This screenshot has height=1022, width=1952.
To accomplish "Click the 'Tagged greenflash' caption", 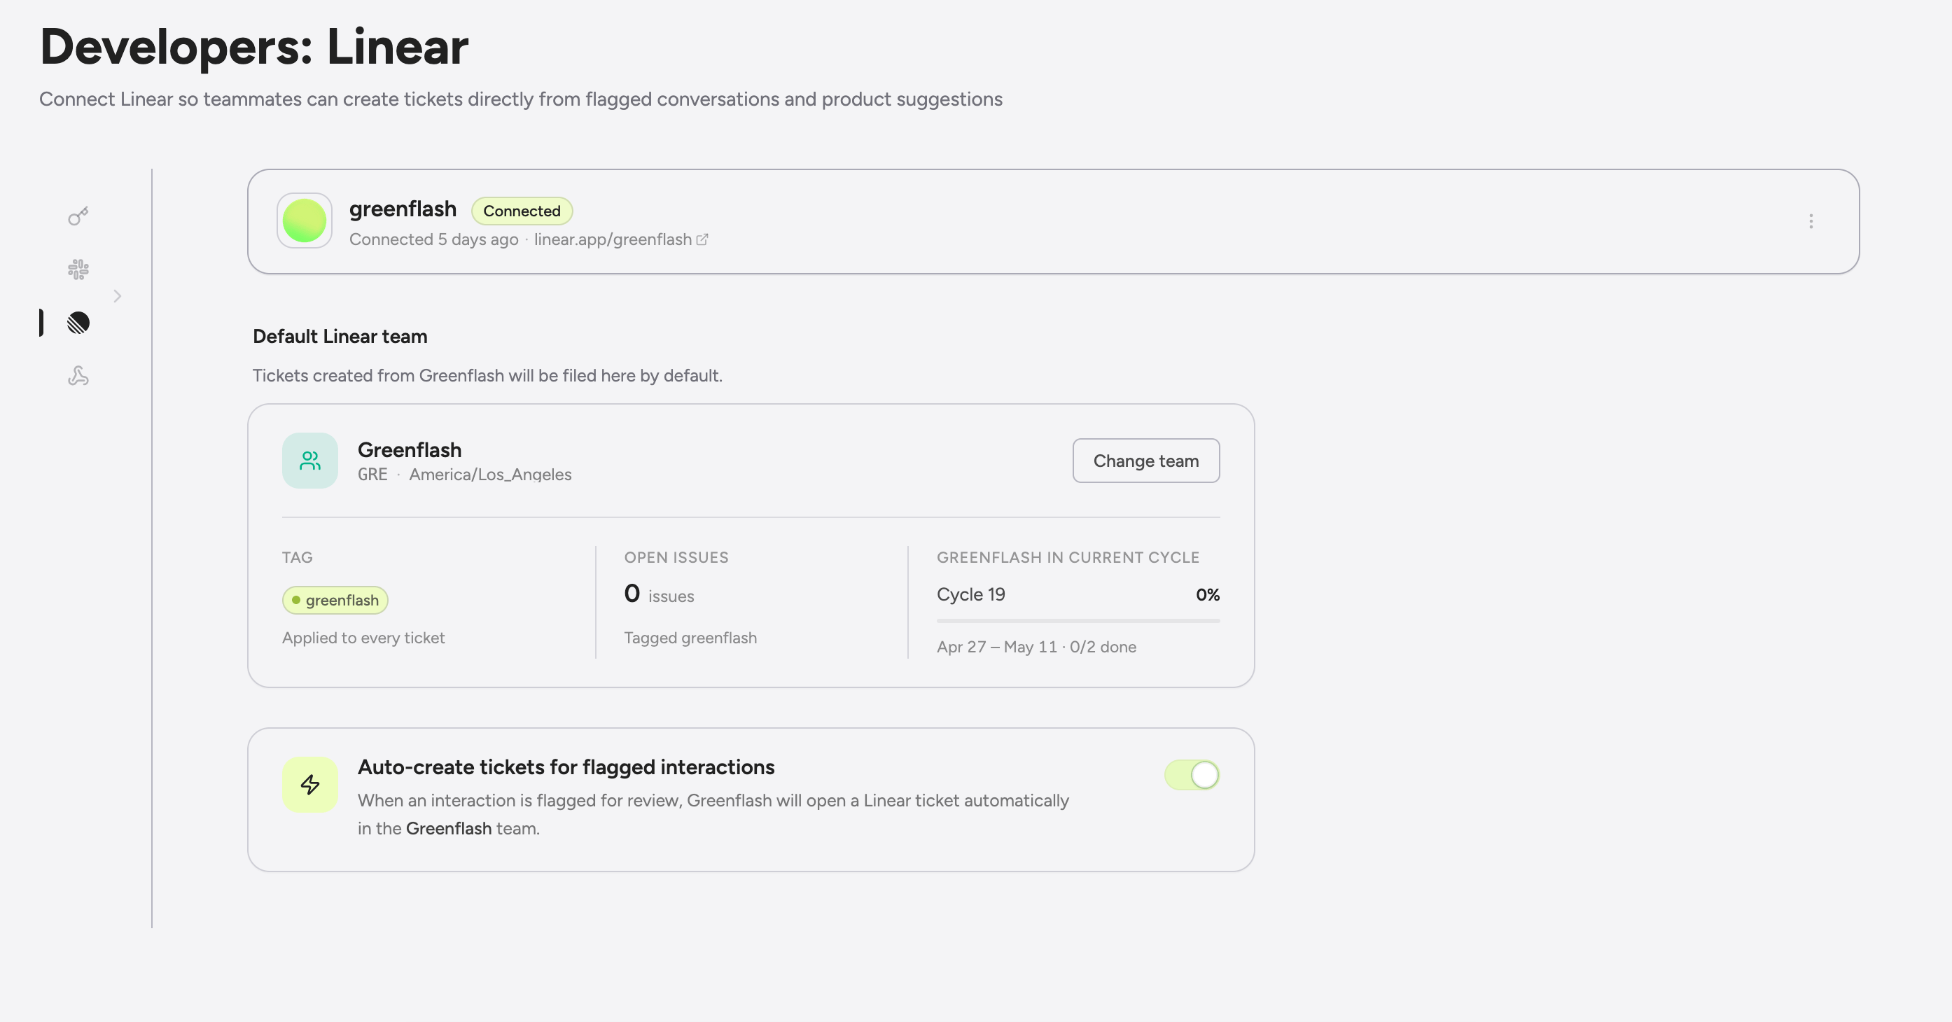I will (690, 638).
